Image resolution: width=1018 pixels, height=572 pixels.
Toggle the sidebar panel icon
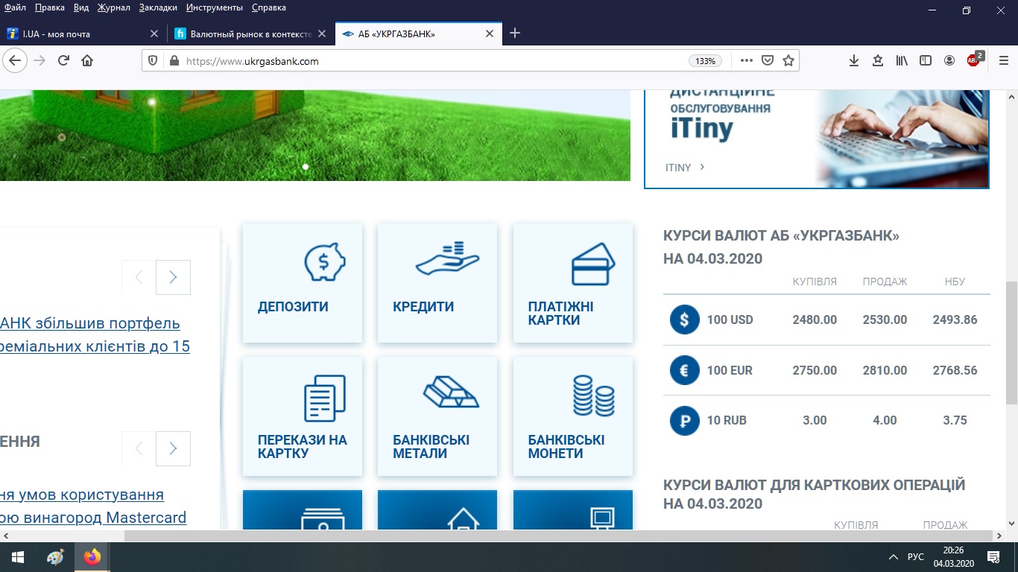coord(926,61)
